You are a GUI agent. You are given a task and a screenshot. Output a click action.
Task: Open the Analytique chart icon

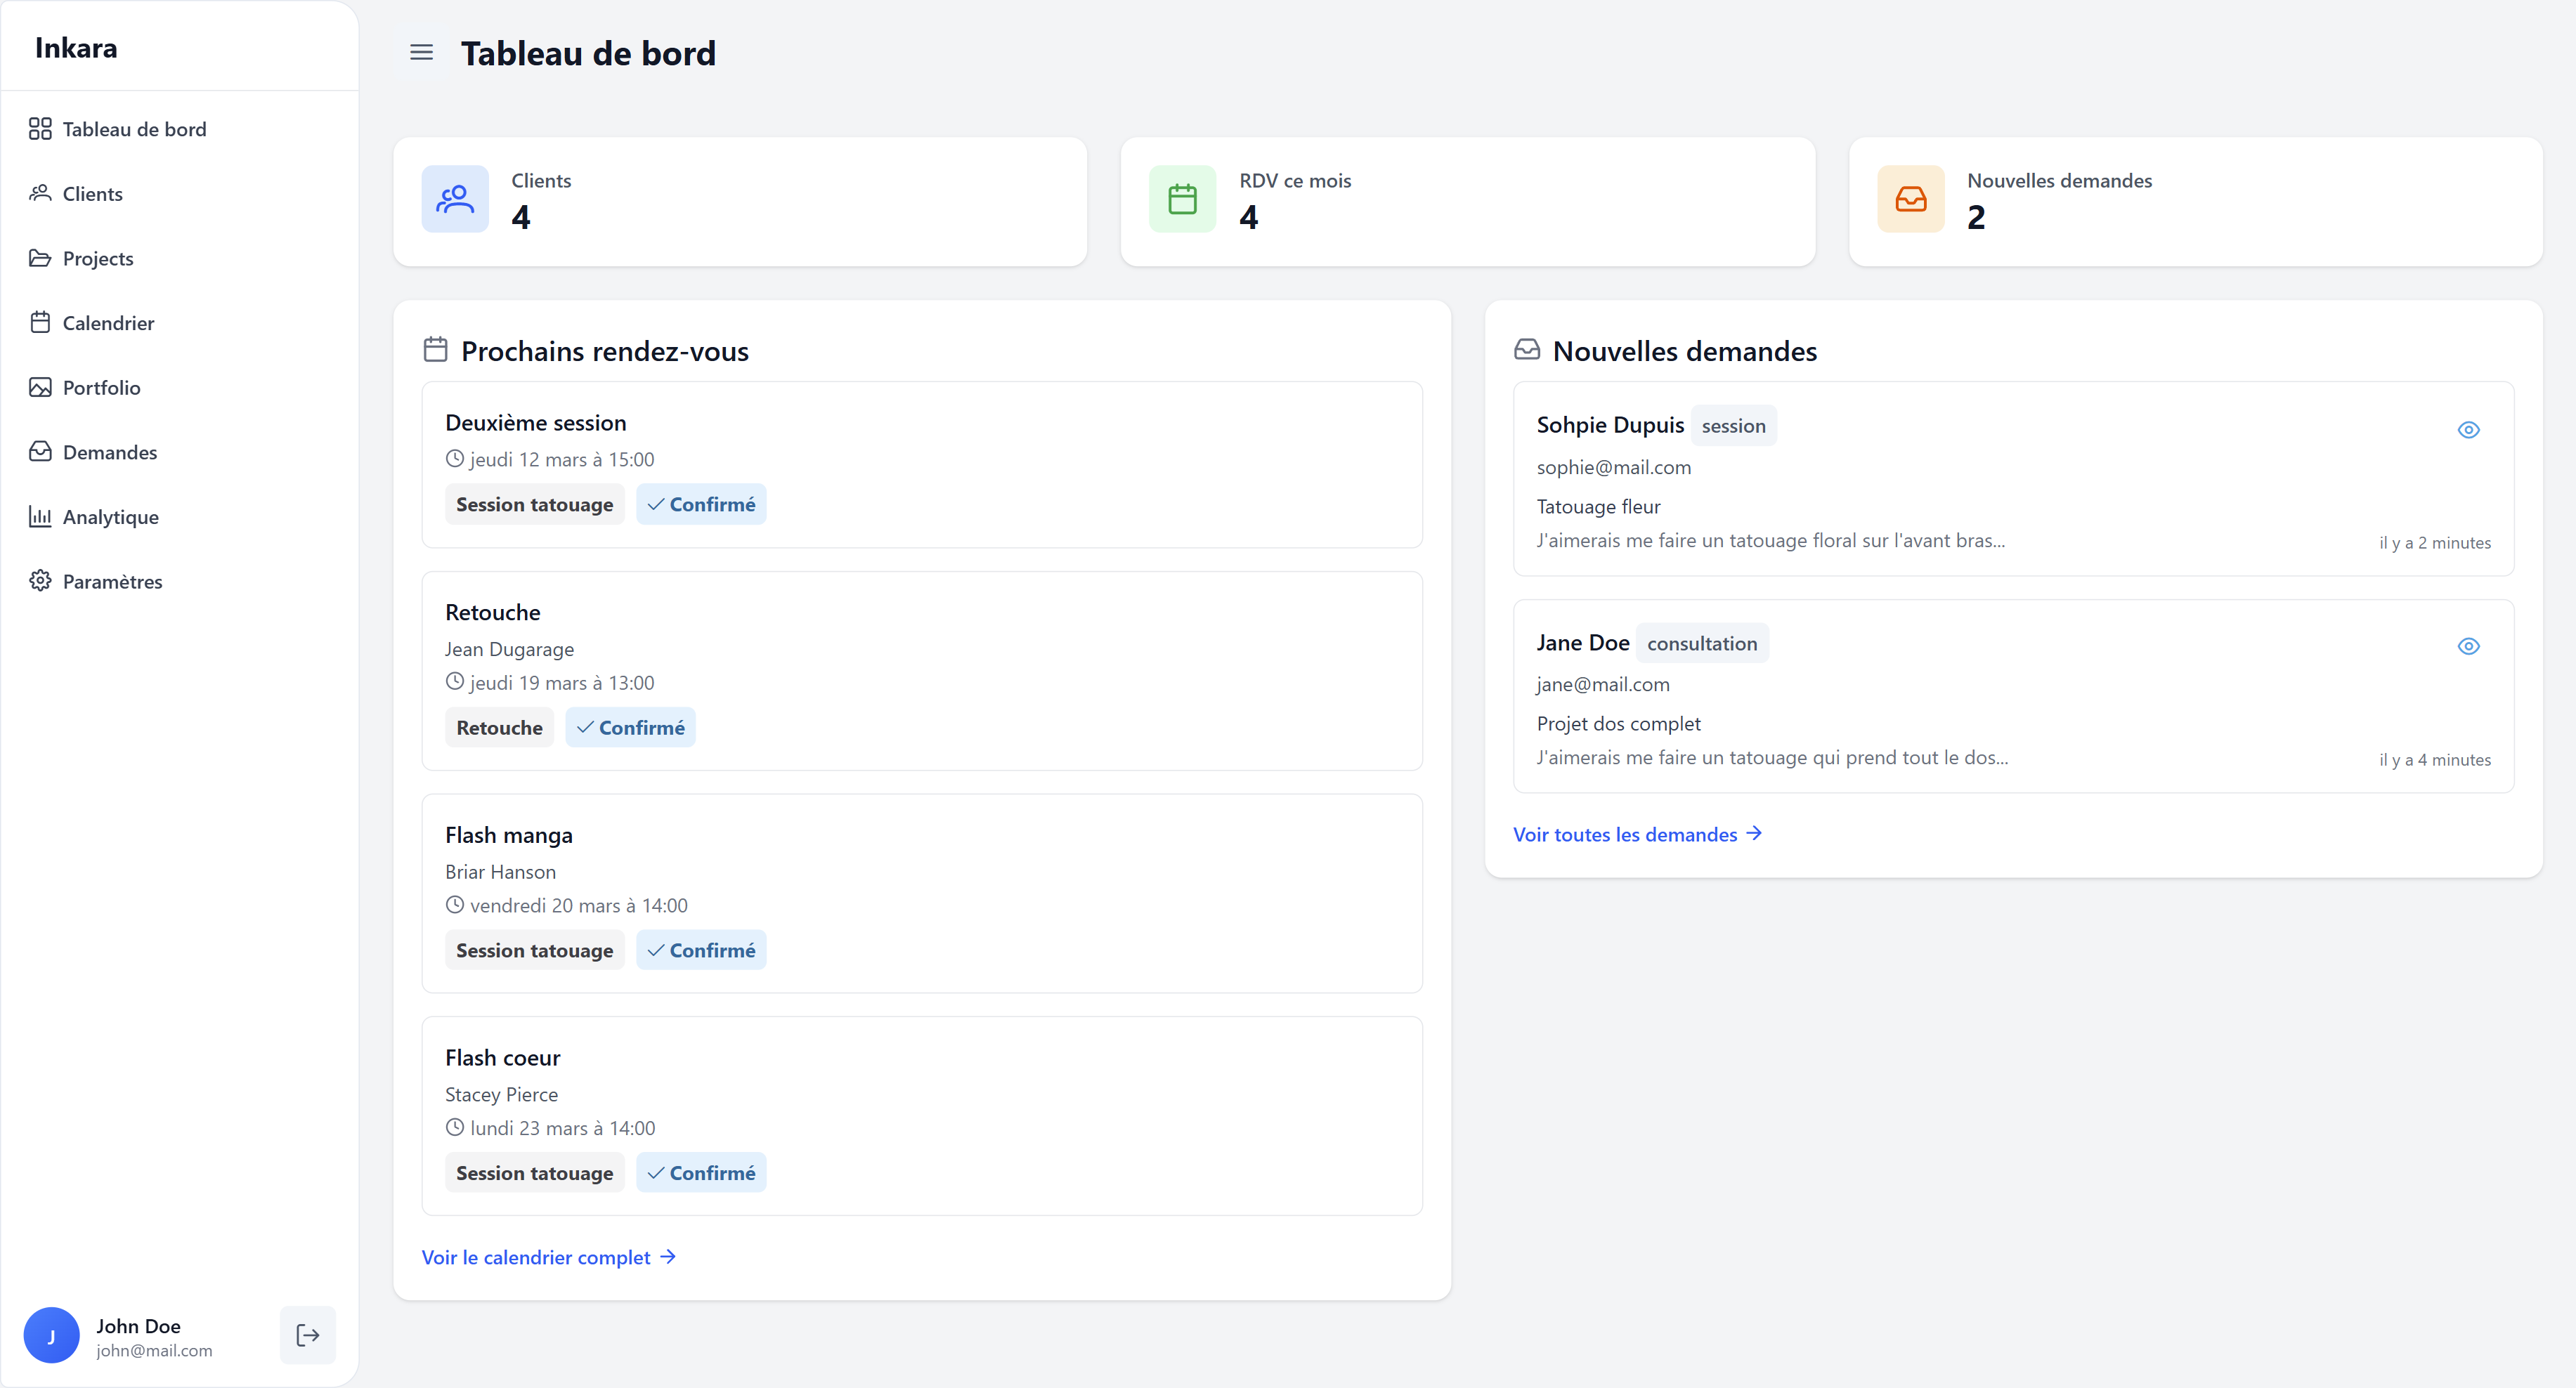[x=41, y=516]
